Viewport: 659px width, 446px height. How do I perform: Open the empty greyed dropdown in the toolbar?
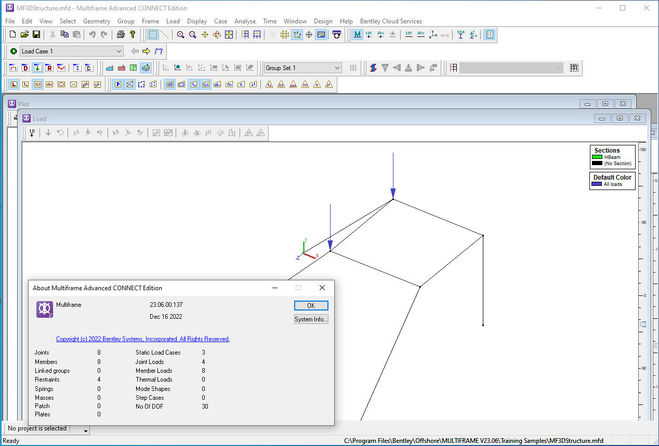click(x=511, y=68)
